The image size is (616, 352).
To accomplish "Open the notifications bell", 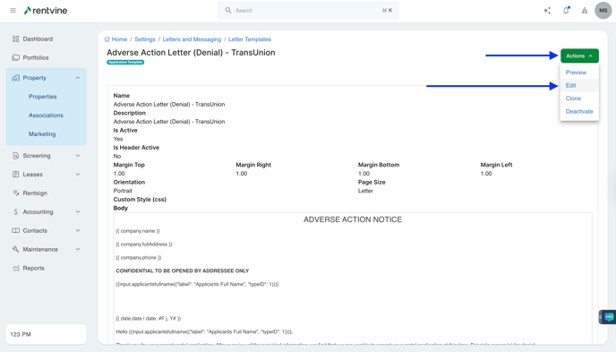I will pyautogui.click(x=566, y=11).
